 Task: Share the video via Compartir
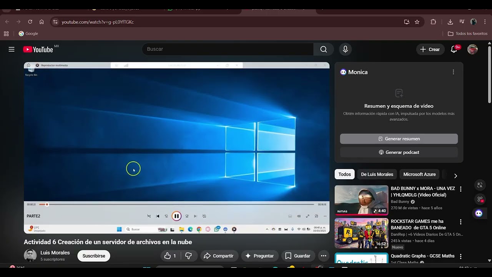click(x=219, y=256)
